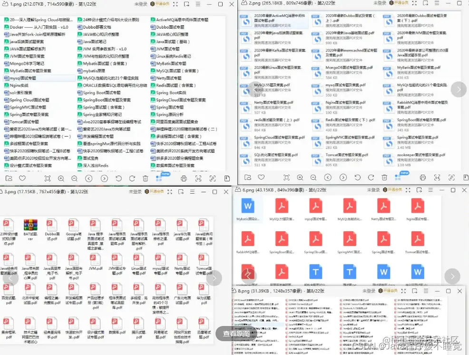Viewport: 469px width, 355px height.
Task: Open the hamburger menu in 1.png window
Action: coord(198,4)
